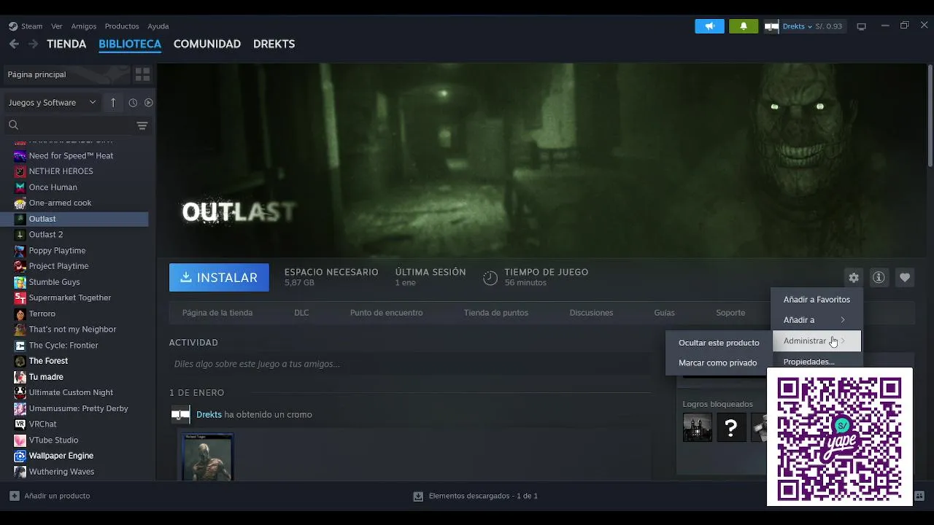
Task: Click the asylum locked achievement thumbnail
Action: coord(698,427)
